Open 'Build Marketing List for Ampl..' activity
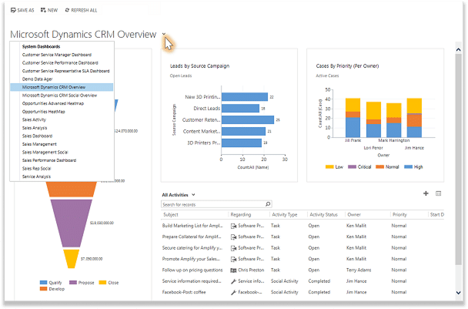Viewport: 468px width, 309px height. tap(192, 226)
